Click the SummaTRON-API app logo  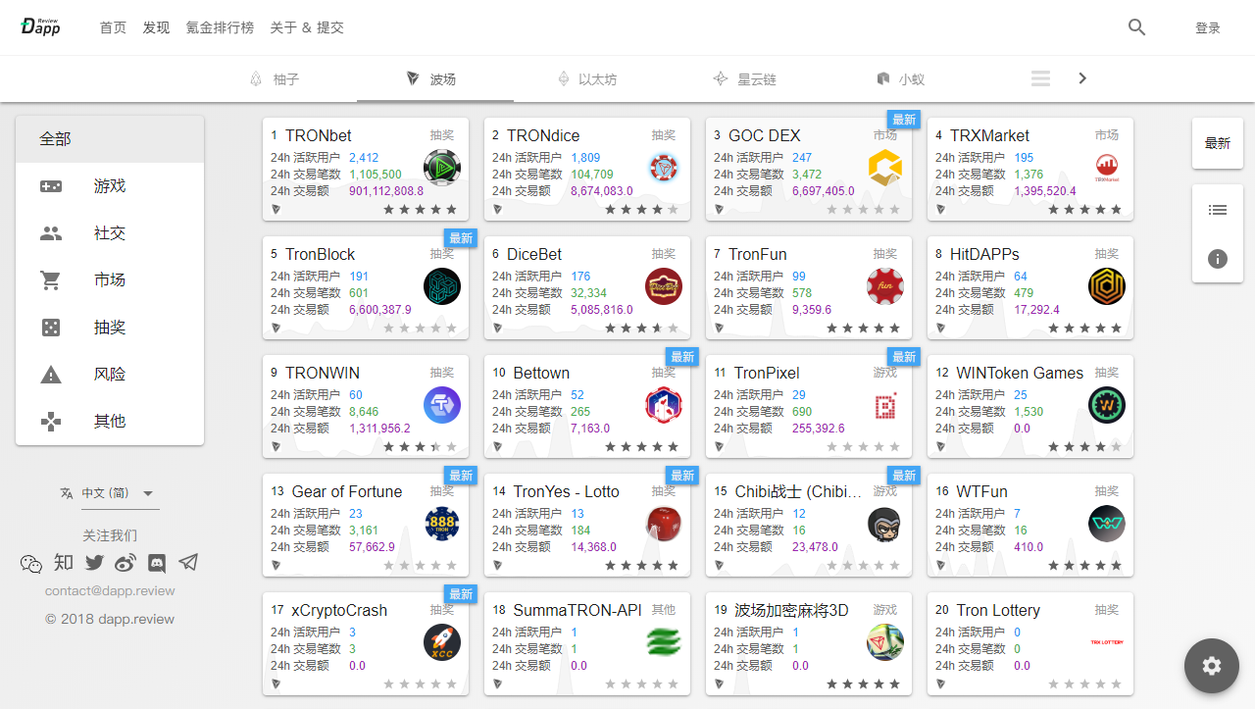664,642
